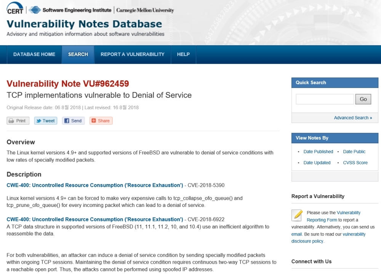Screen dimensions: 381x274
Task: Click the Software Engineering Institute logo
Action: [70, 10]
